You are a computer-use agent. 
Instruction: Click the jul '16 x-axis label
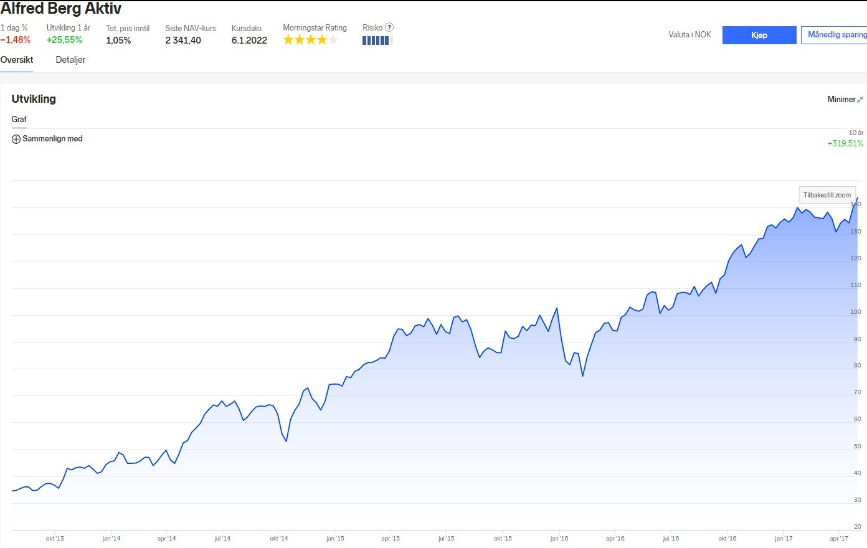[671, 539]
